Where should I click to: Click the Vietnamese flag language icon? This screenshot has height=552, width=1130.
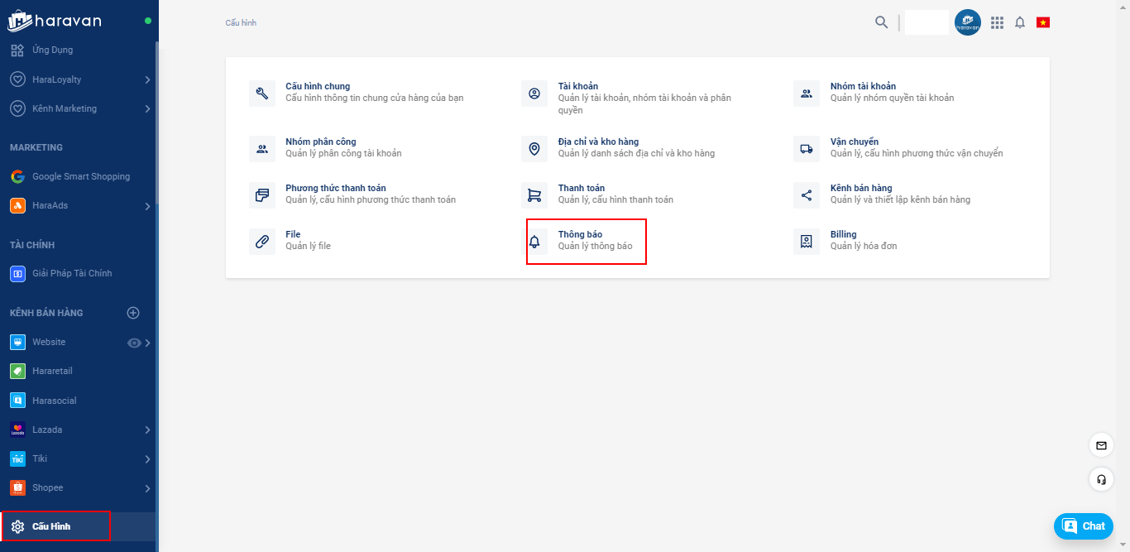click(1043, 22)
